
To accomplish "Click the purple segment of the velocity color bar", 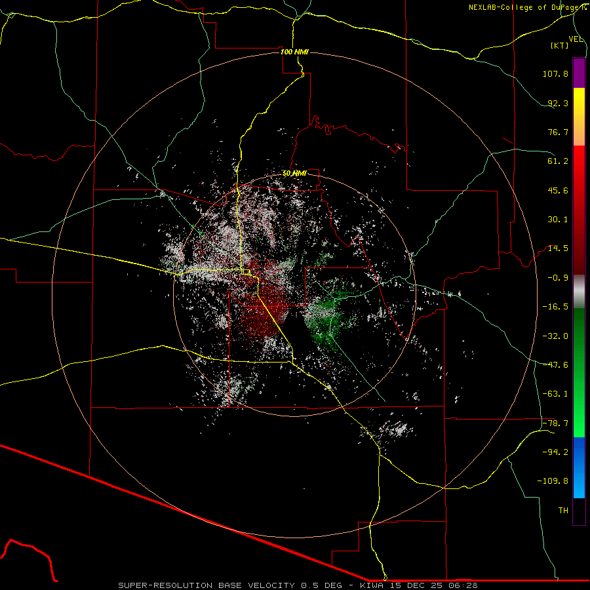I will click(579, 73).
